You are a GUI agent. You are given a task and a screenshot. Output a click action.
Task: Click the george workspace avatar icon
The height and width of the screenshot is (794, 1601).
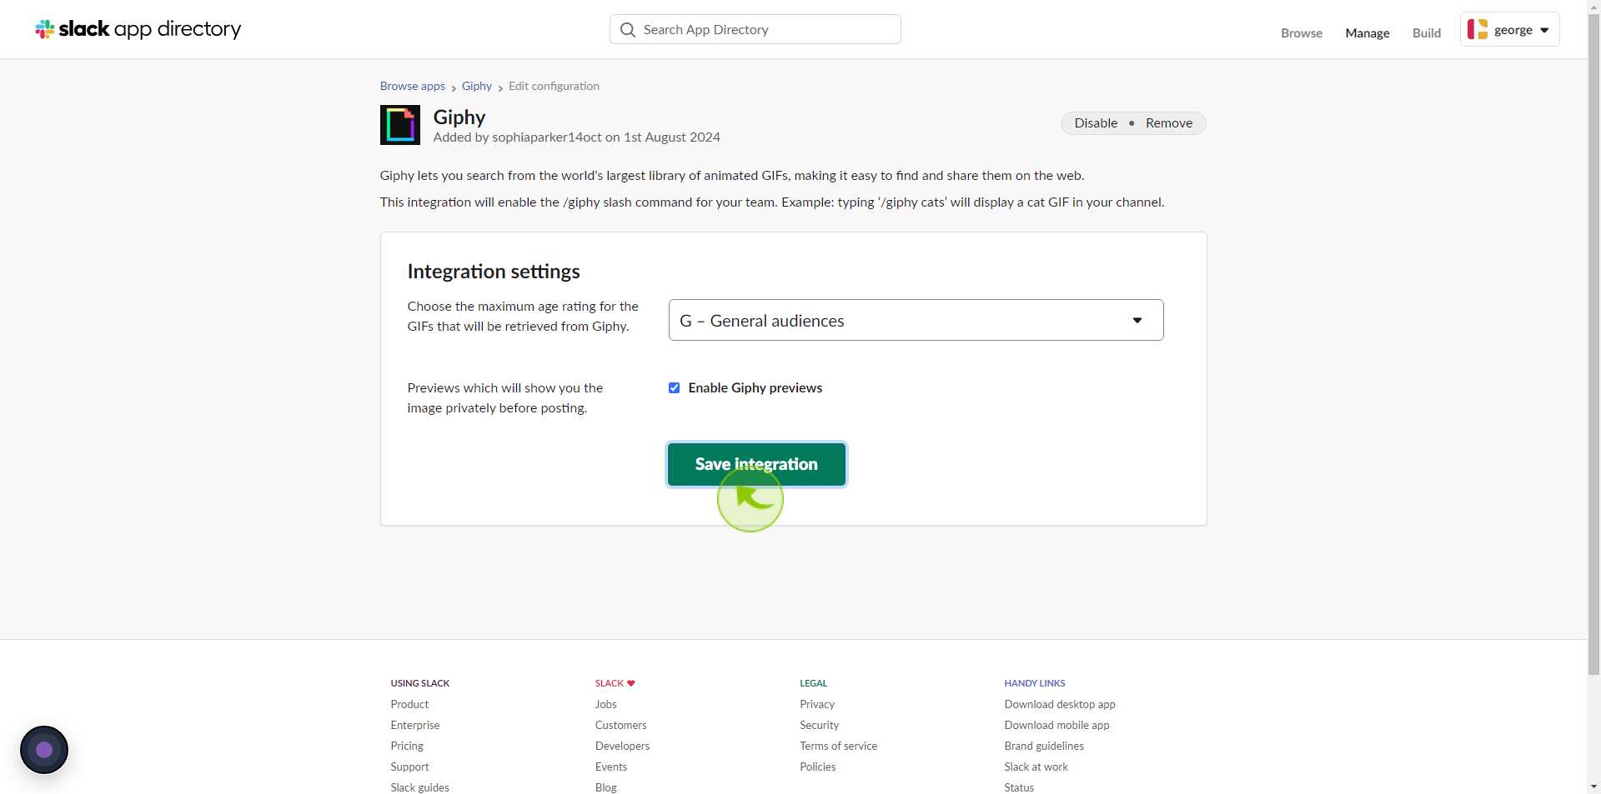click(x=1478, y=29)
